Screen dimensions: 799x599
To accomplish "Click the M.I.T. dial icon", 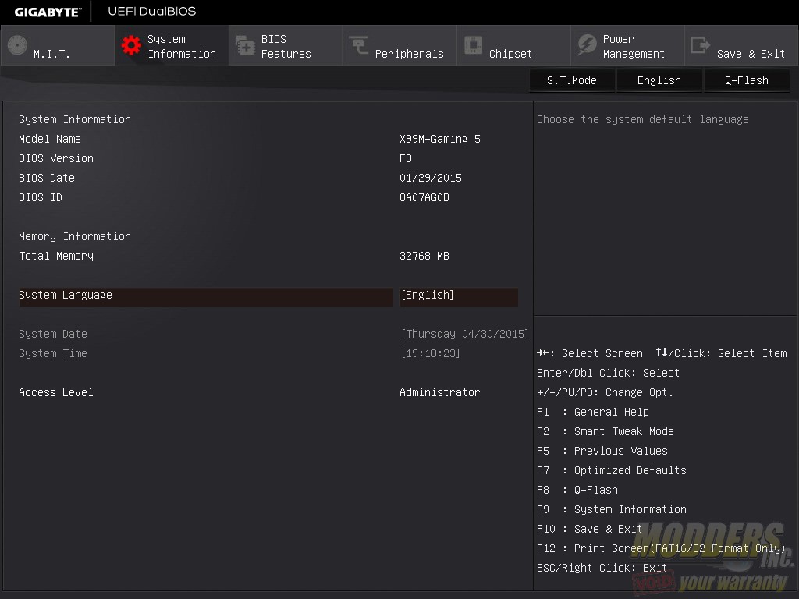I will (17, 45).
